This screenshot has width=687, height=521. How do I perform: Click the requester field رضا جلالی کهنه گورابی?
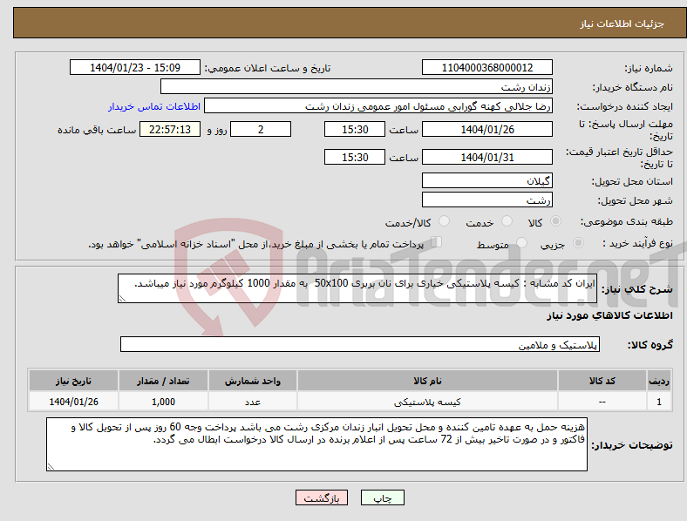(x=378, y=106)
